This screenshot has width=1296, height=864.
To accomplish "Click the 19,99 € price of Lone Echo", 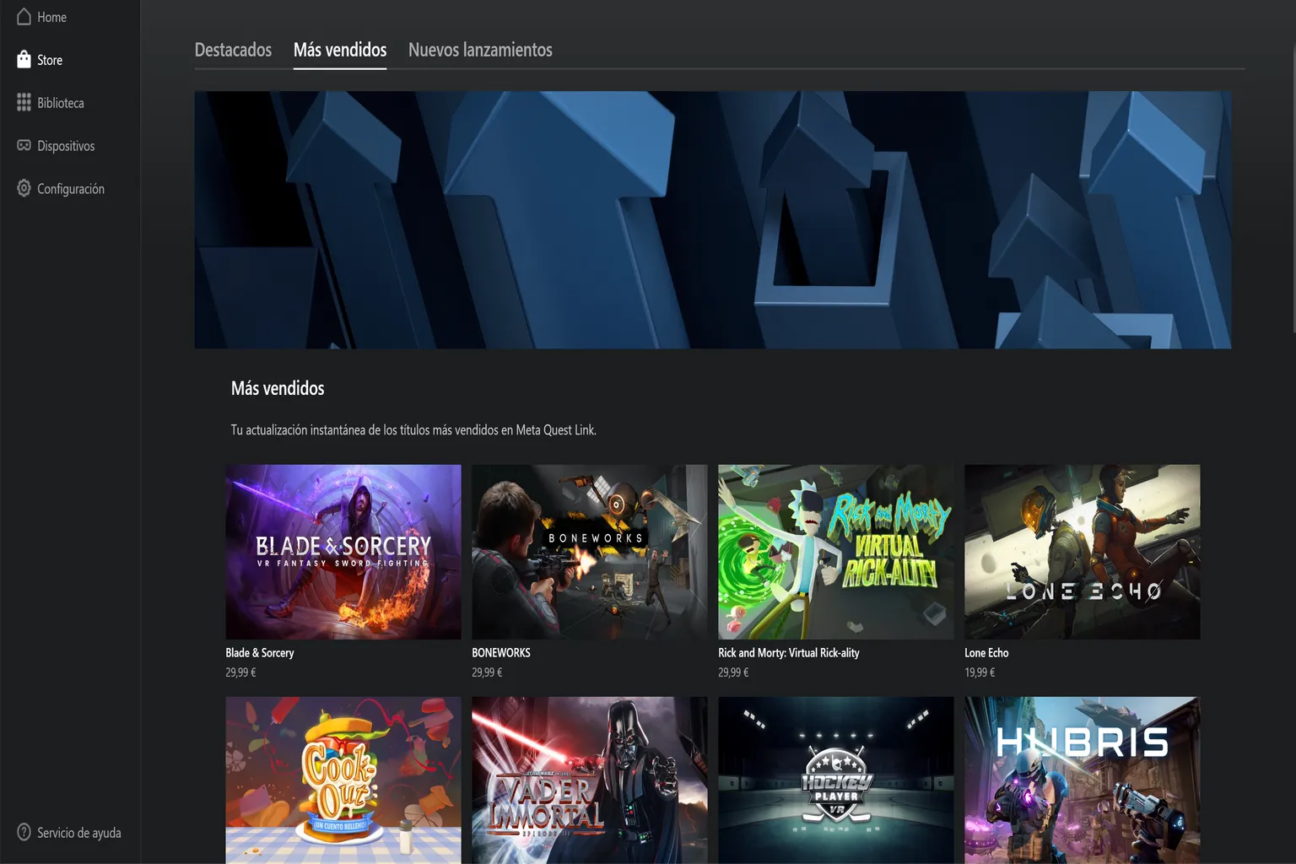I will [980, 672].
